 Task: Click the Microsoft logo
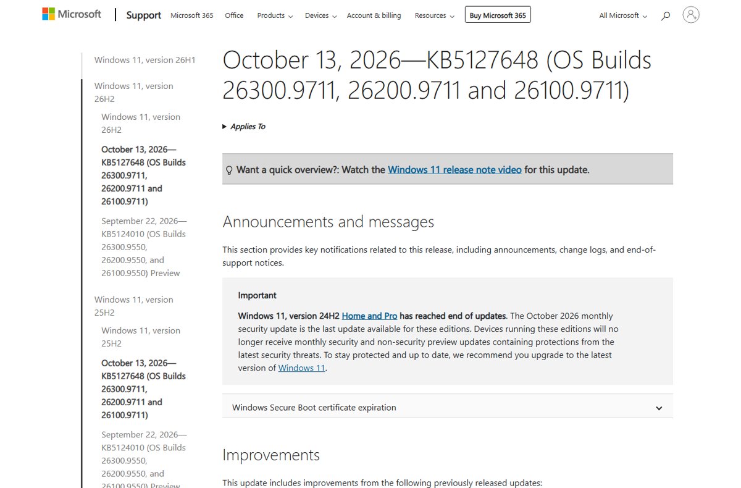[71, 14]
